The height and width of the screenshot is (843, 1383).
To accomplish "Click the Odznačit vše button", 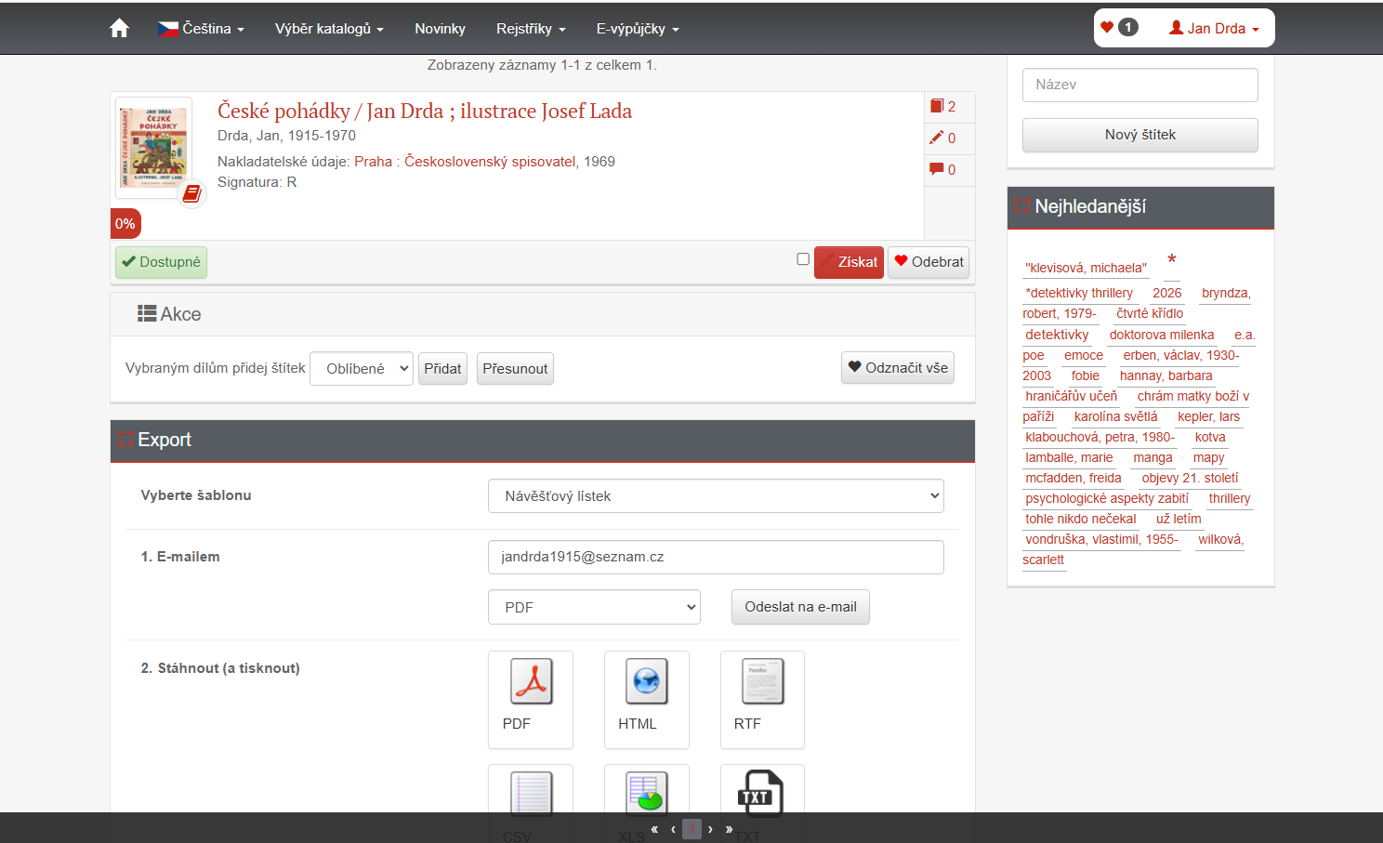I will [898, 367].
